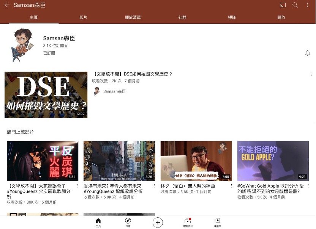The width and height of the screenshot is (316, 229).
Task: Open video title 香港冇未來? 年青人都冇未來
Action: pos(113,189)
